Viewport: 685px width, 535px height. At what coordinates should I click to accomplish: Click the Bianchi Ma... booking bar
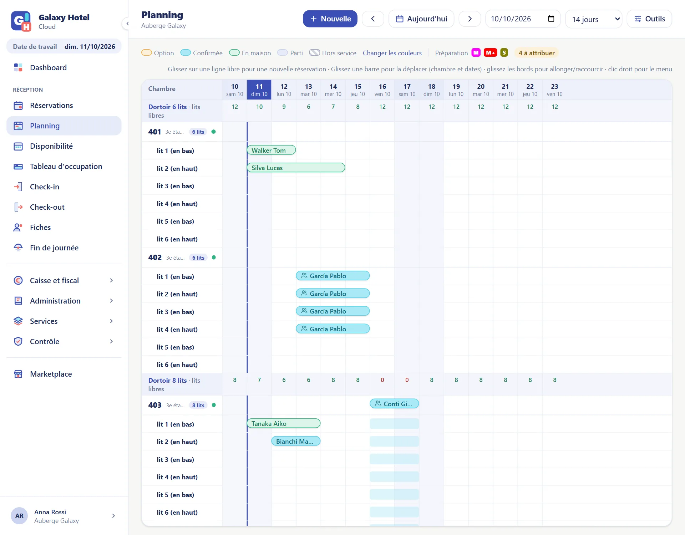[x=296, y=441]
